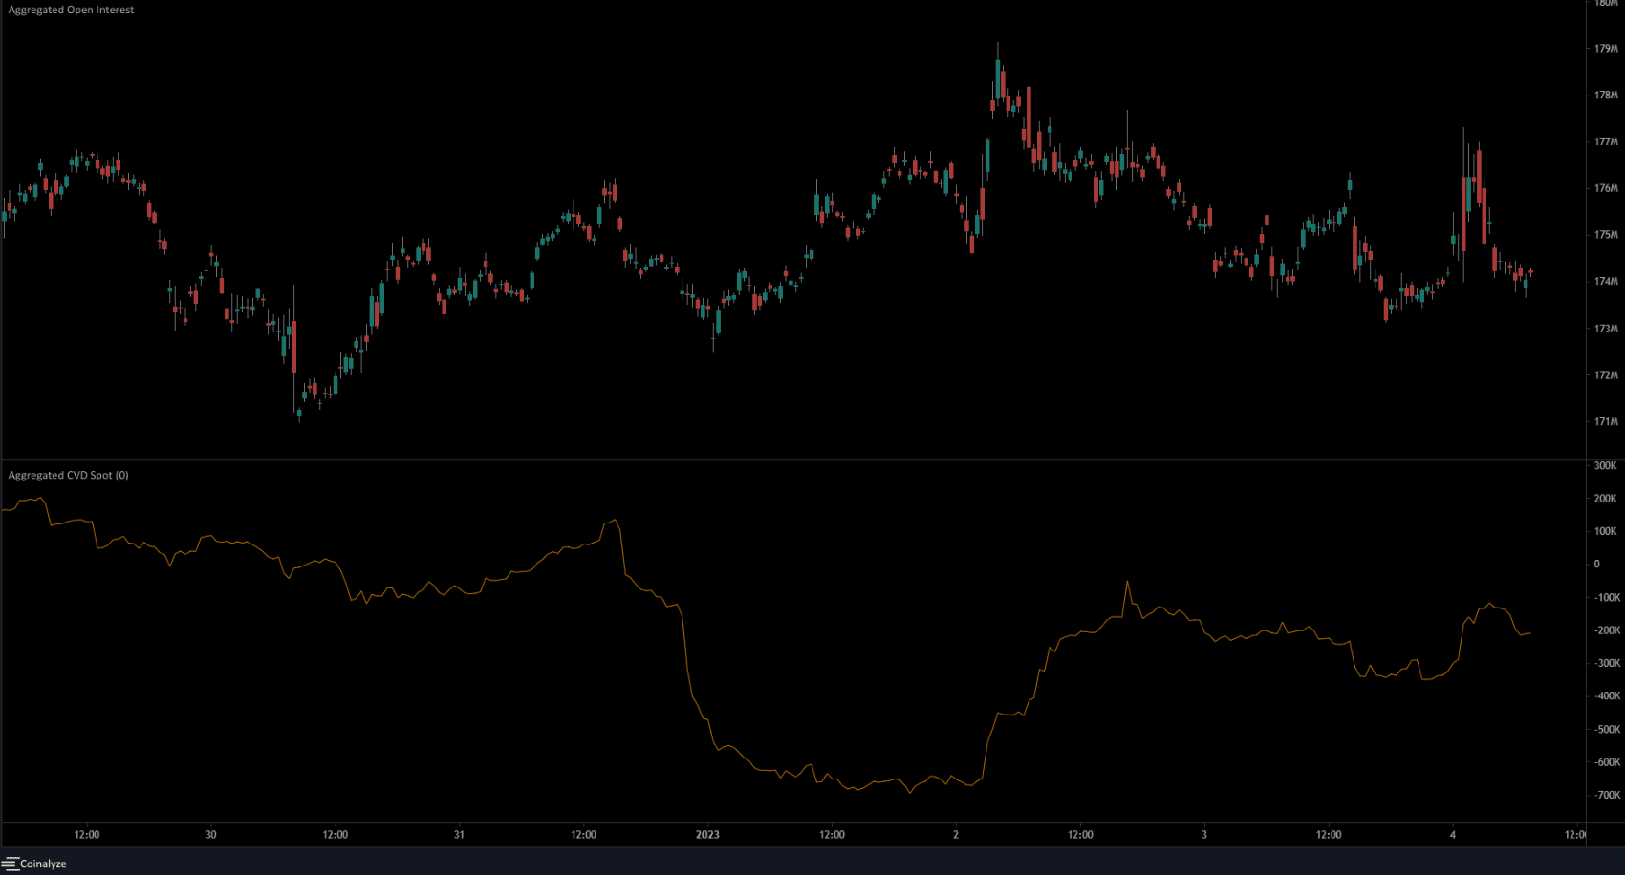
Task: Click the 177M open interest axis label
Action: pos(1606,142)
